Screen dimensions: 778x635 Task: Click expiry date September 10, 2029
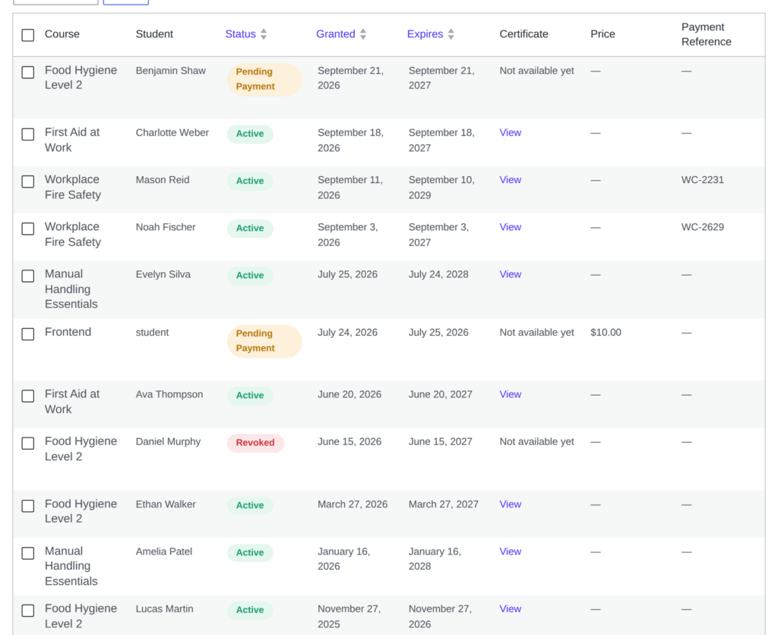(x=441, y=188)
